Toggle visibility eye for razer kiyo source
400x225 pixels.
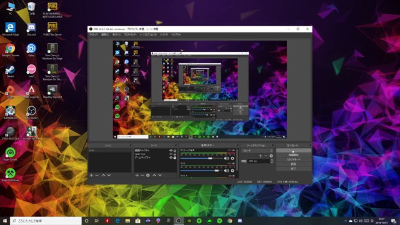coord(171,154)
